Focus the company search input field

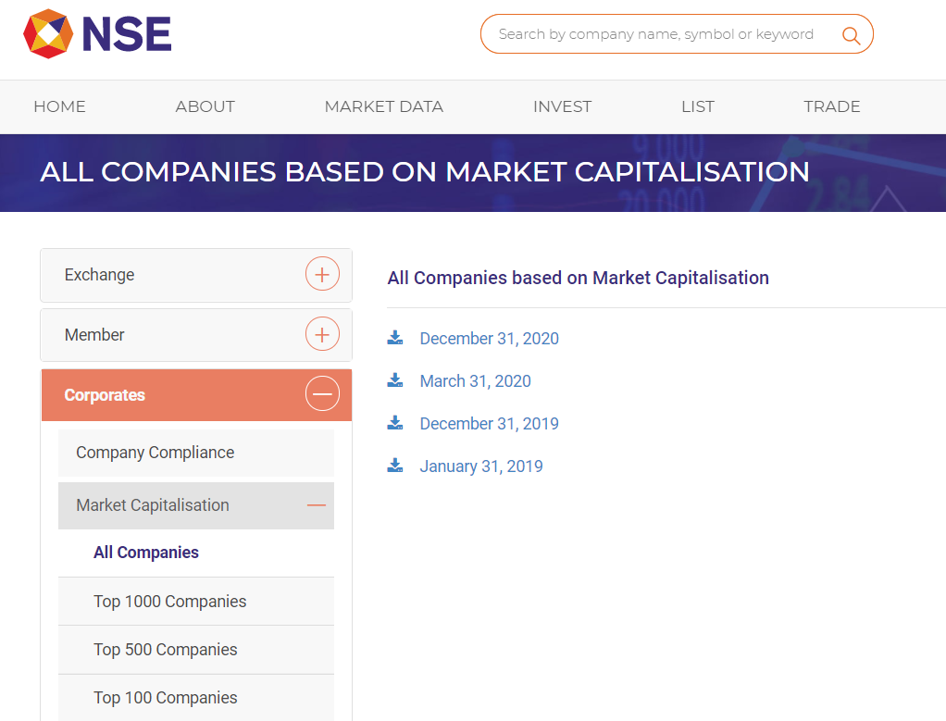coord(655,34)
